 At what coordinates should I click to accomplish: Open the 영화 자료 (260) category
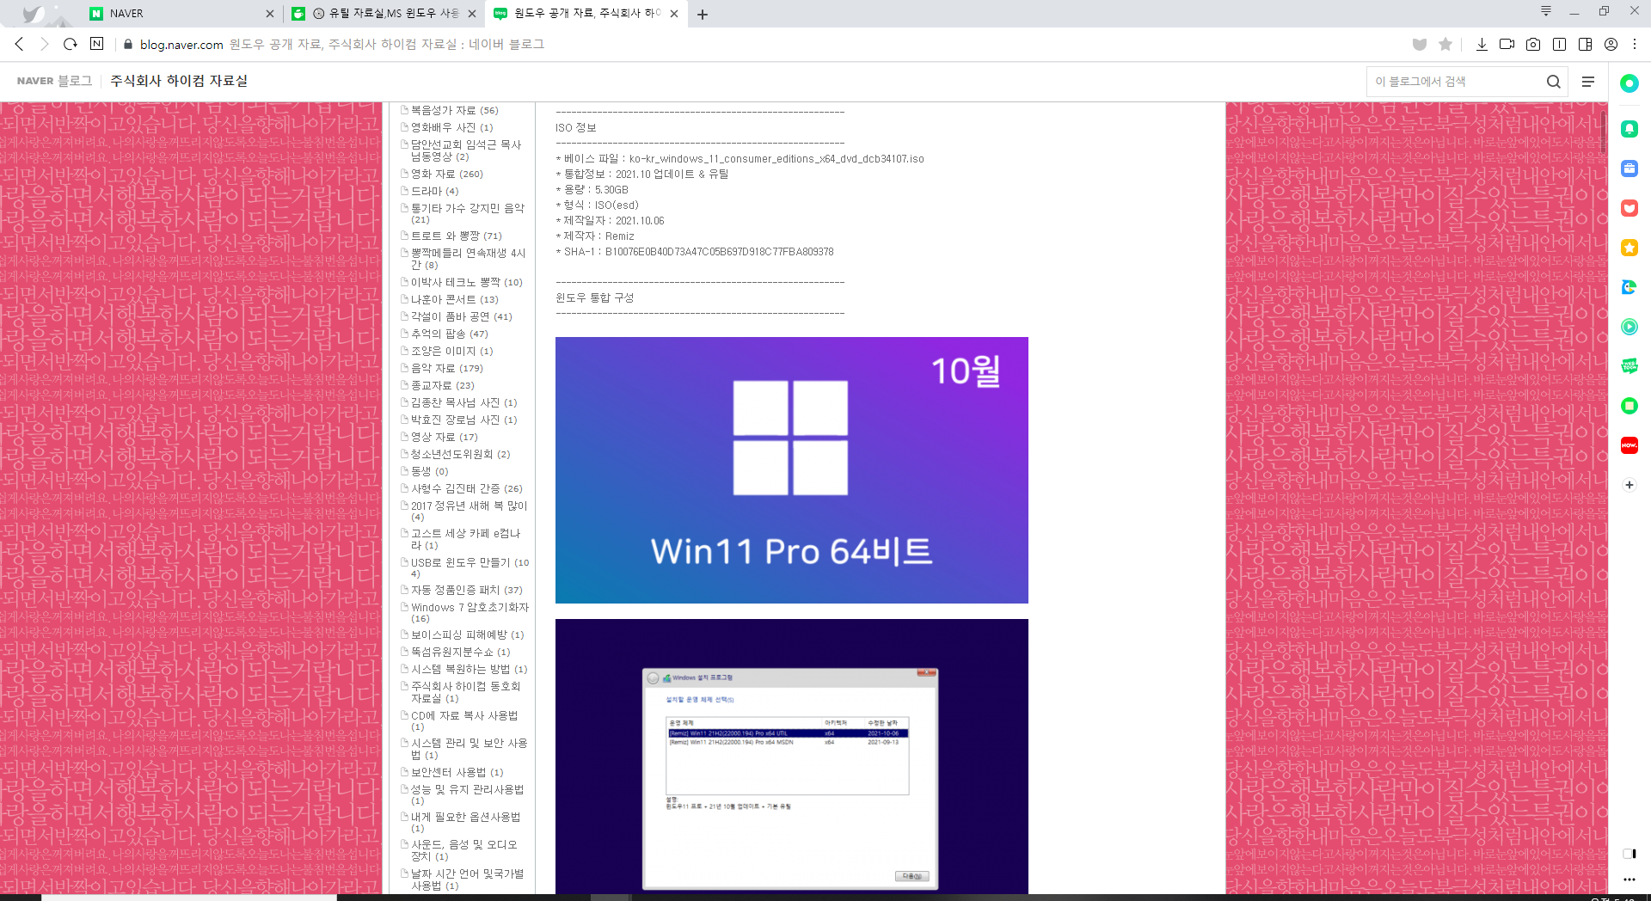[446, 174]
